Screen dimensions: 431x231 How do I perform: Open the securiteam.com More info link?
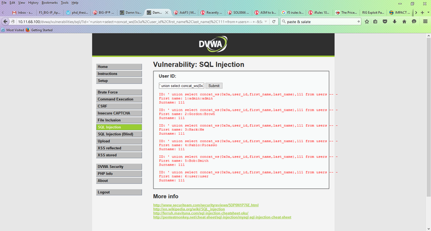click(206, 205)
